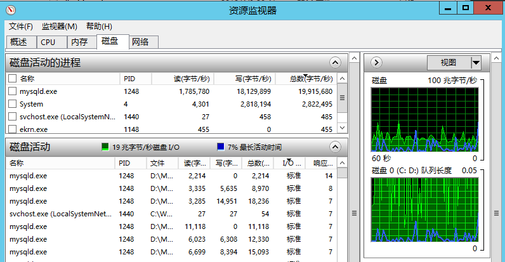Click the Resource Monitor title bar icon

click(x=11, y=10)
